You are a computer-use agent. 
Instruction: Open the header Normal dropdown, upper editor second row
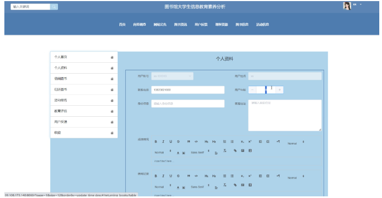163,152
